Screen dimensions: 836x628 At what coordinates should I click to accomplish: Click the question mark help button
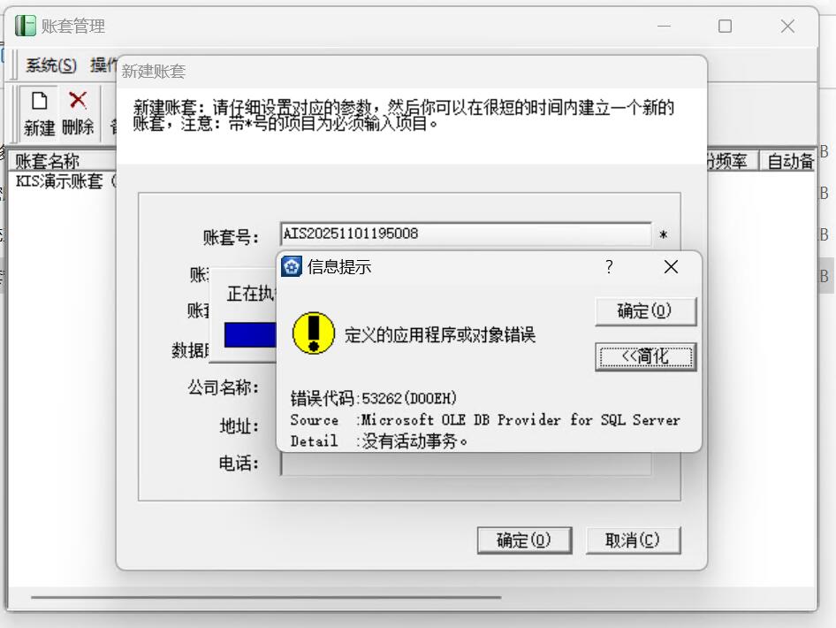[x=609, y=266]
